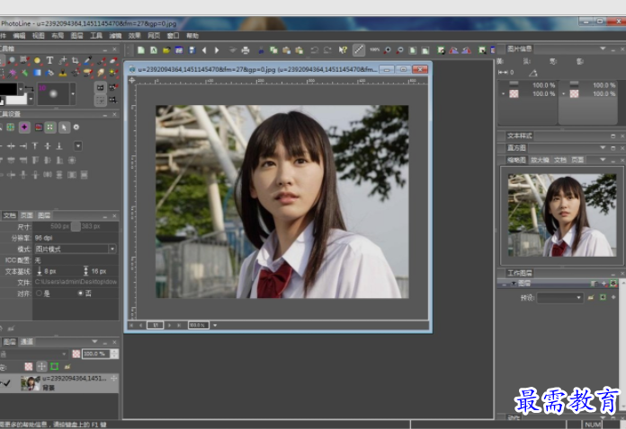
Task: Open the zoom percent dropdown under image
Action: tap(215, 326)
